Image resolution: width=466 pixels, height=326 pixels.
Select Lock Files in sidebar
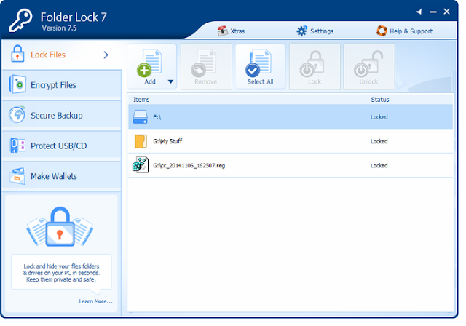coord(61,55)
